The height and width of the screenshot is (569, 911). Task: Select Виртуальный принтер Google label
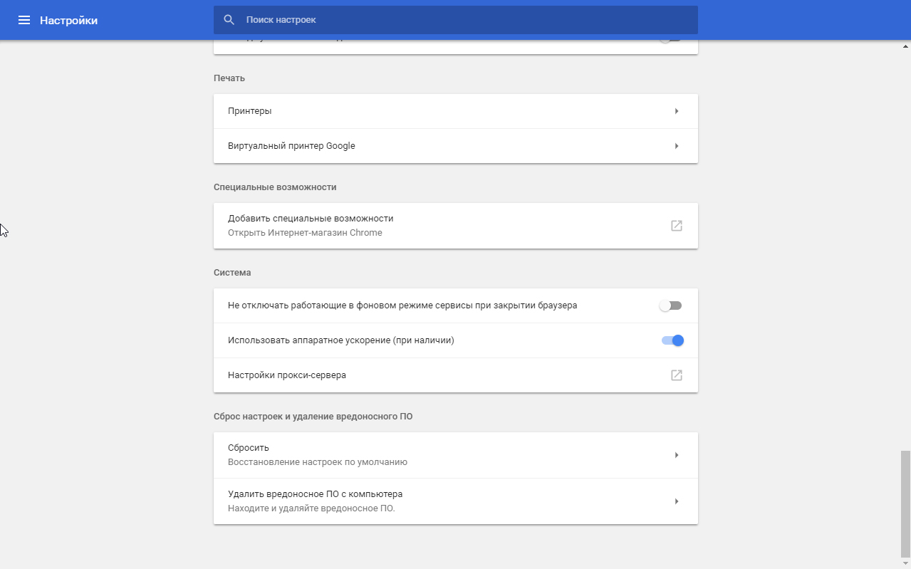point(291,146)
